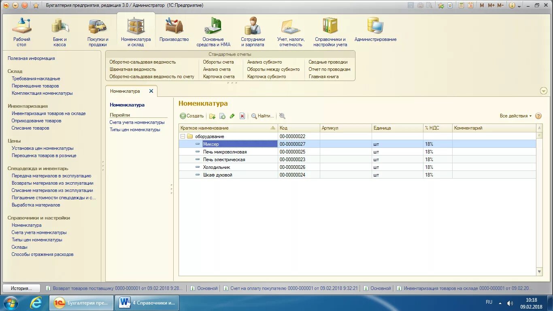Open Карточка субконто report

click(x=266, y=77)
